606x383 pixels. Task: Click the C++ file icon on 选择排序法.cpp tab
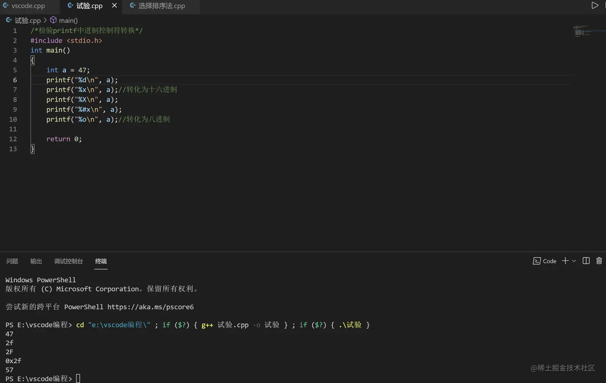(133, 6)
